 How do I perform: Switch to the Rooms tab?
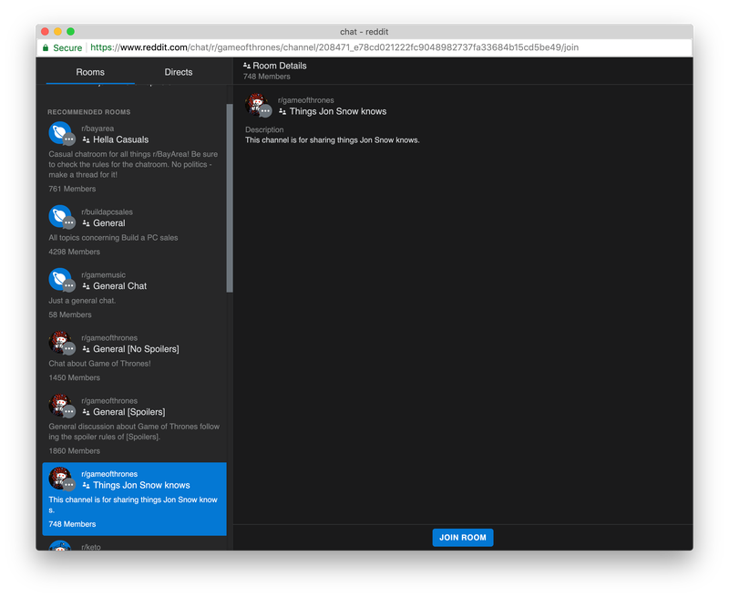tap(90, 72)
